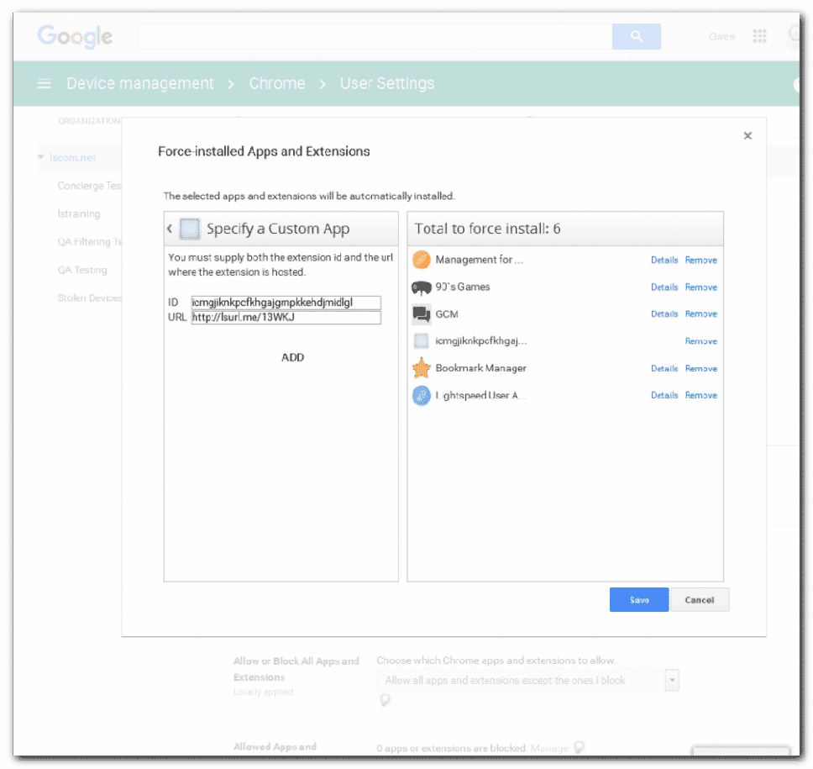Remove 90's Games from the list
The width and height of the screenshot is (813, 769).
pyautogui.click(x=701, y=287)
